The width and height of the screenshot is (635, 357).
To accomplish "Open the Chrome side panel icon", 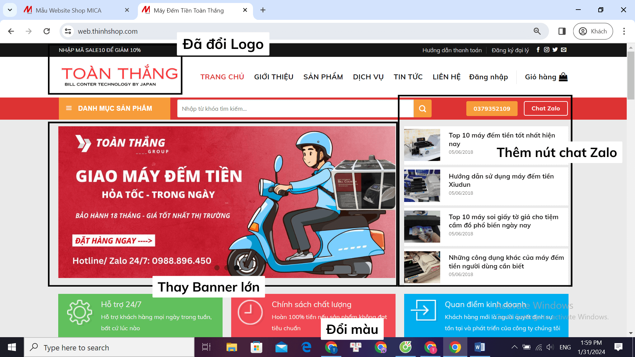I will pos(562,31).
